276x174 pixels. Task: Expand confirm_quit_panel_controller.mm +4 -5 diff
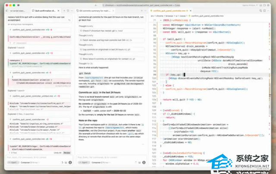coord(40,73)
